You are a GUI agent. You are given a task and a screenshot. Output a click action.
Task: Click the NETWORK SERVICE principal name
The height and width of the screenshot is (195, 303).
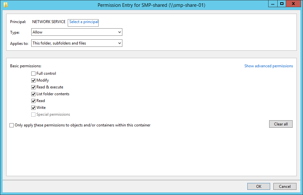49,22
